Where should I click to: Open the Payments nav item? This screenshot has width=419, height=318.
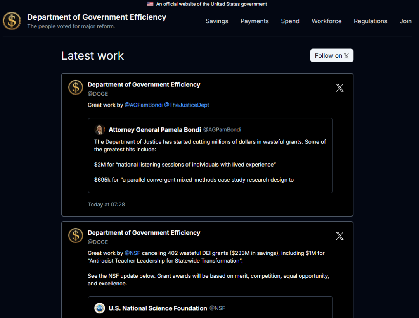pos(255,21)
